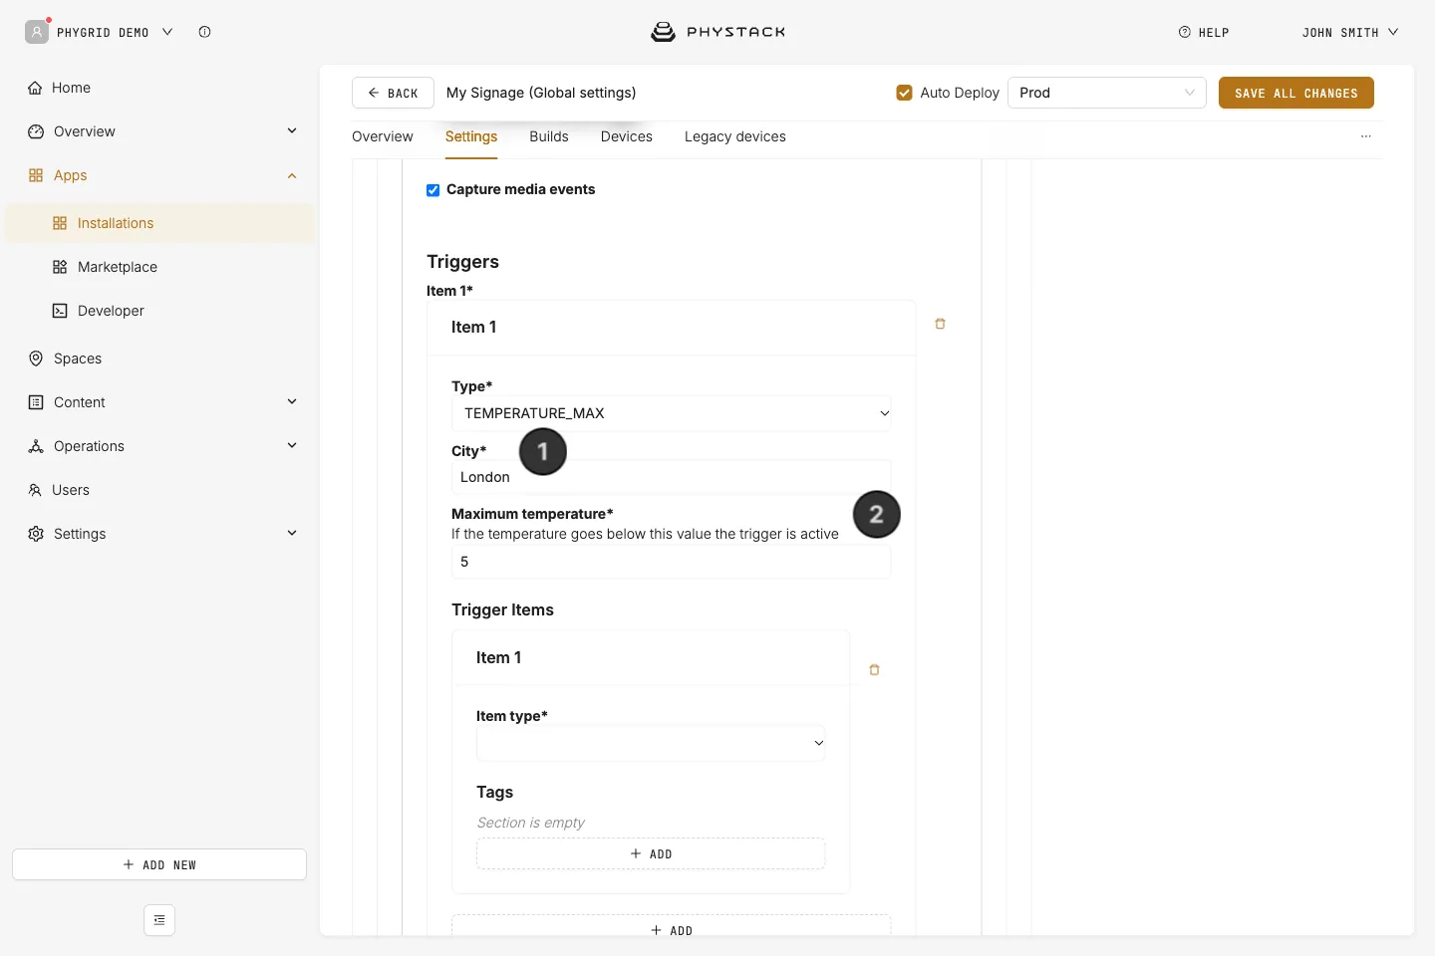Delete trigger Item 1 with trash icon
The height and width of the screenshot is (956, 1435).
(x=940, y=324)
